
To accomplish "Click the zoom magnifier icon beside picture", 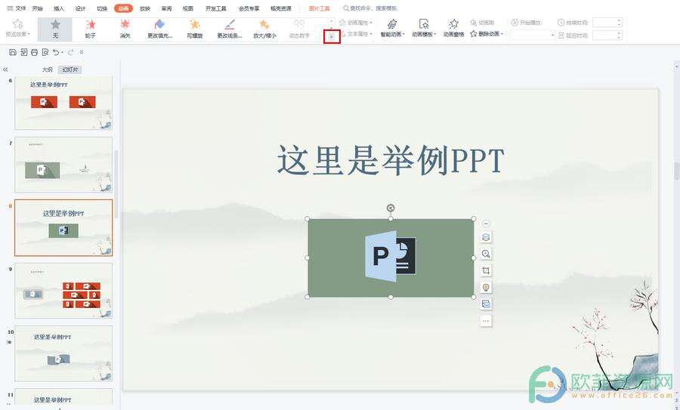I will [486, 254].
